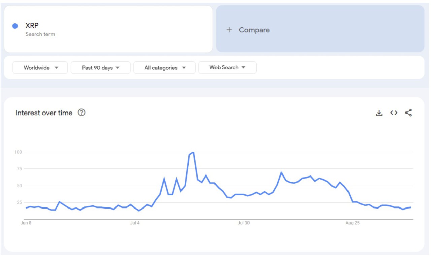This screenshot has width=431, height=256.
Task: Click the Jul 30 date label
Action: click(243, 223)
